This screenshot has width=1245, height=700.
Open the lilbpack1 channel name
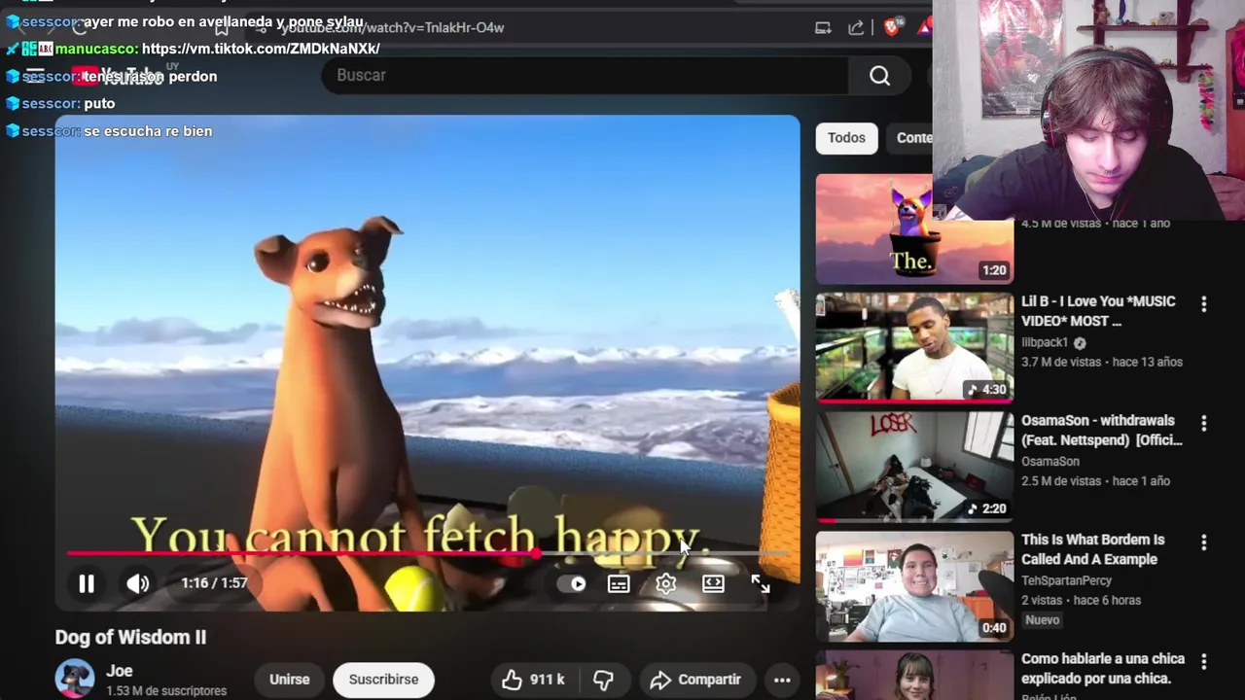pyautogui.click(x=1045, y=342)
